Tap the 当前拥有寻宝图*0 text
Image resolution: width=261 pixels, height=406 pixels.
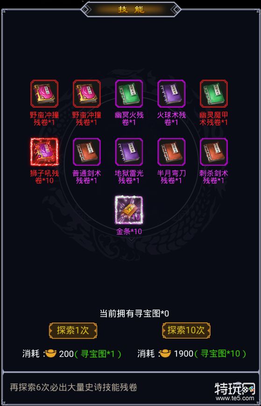pos(134,314)
